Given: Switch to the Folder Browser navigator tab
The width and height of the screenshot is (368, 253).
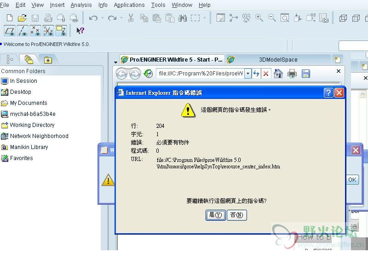Looking at the screenshot, I should pyautogui.click(x=29, y=60).
